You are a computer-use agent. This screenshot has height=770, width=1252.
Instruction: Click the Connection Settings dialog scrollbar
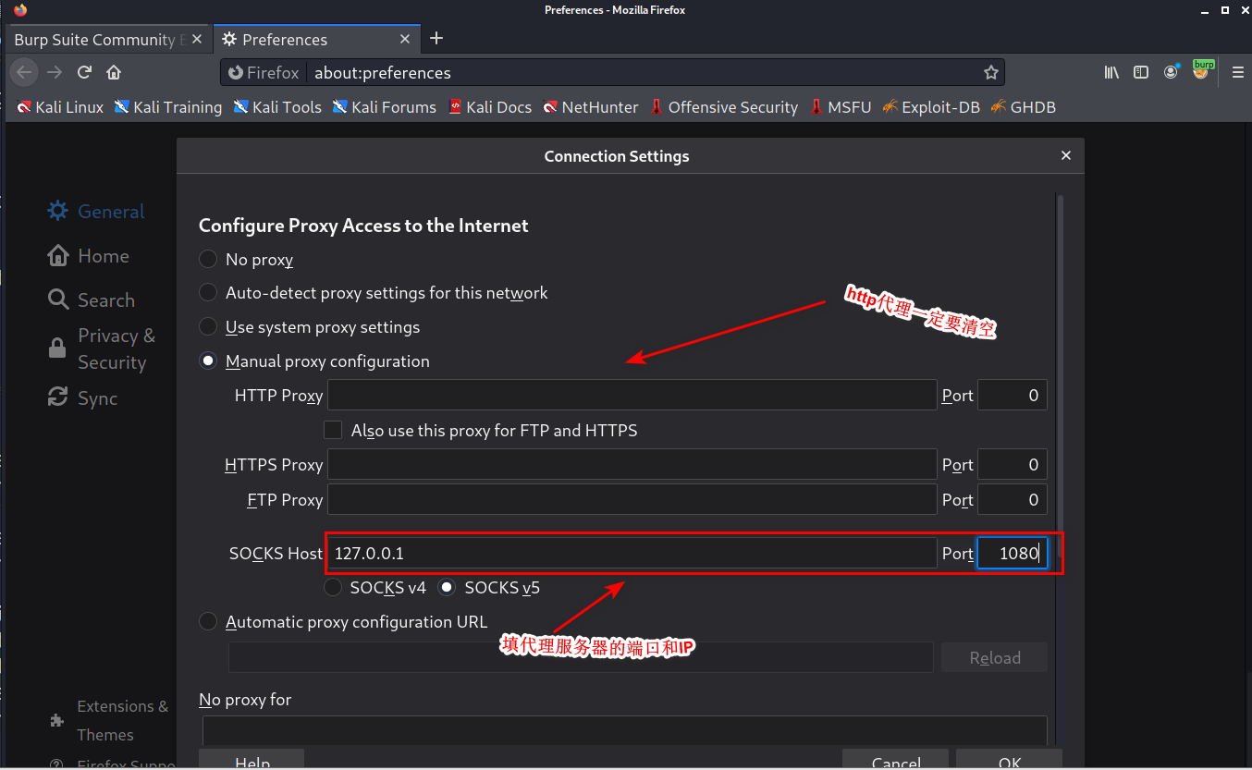pyautogui.click(x=1060, y=370)
